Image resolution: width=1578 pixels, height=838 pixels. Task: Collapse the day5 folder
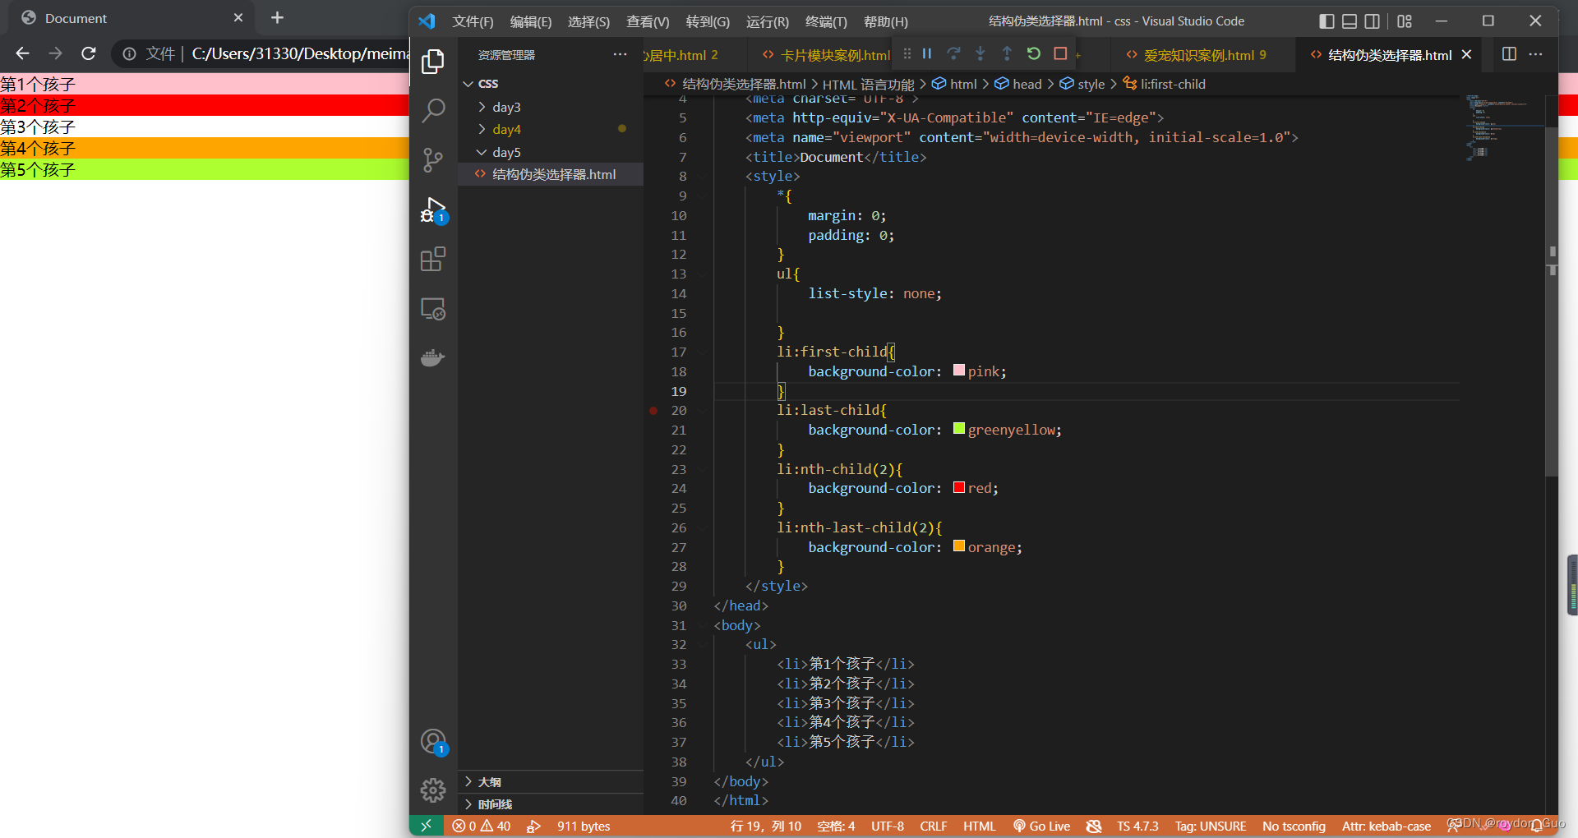(x=482, y=152)
